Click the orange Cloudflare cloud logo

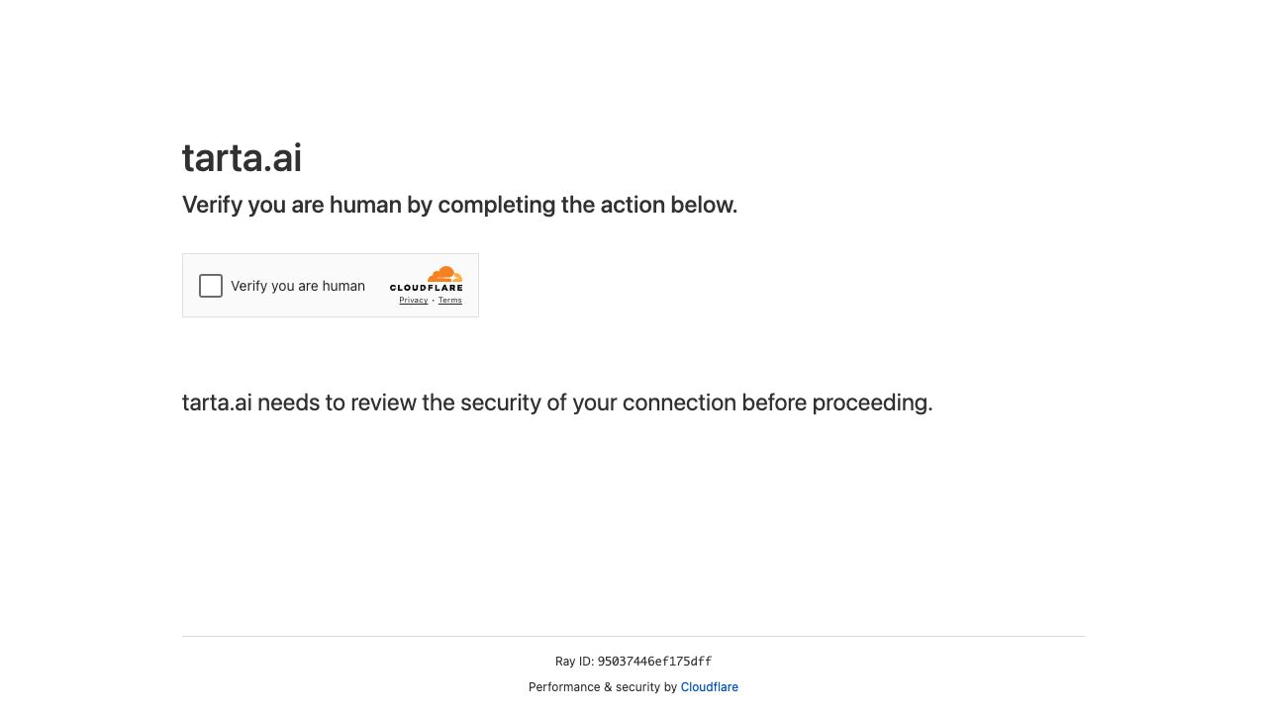(444, 274)
